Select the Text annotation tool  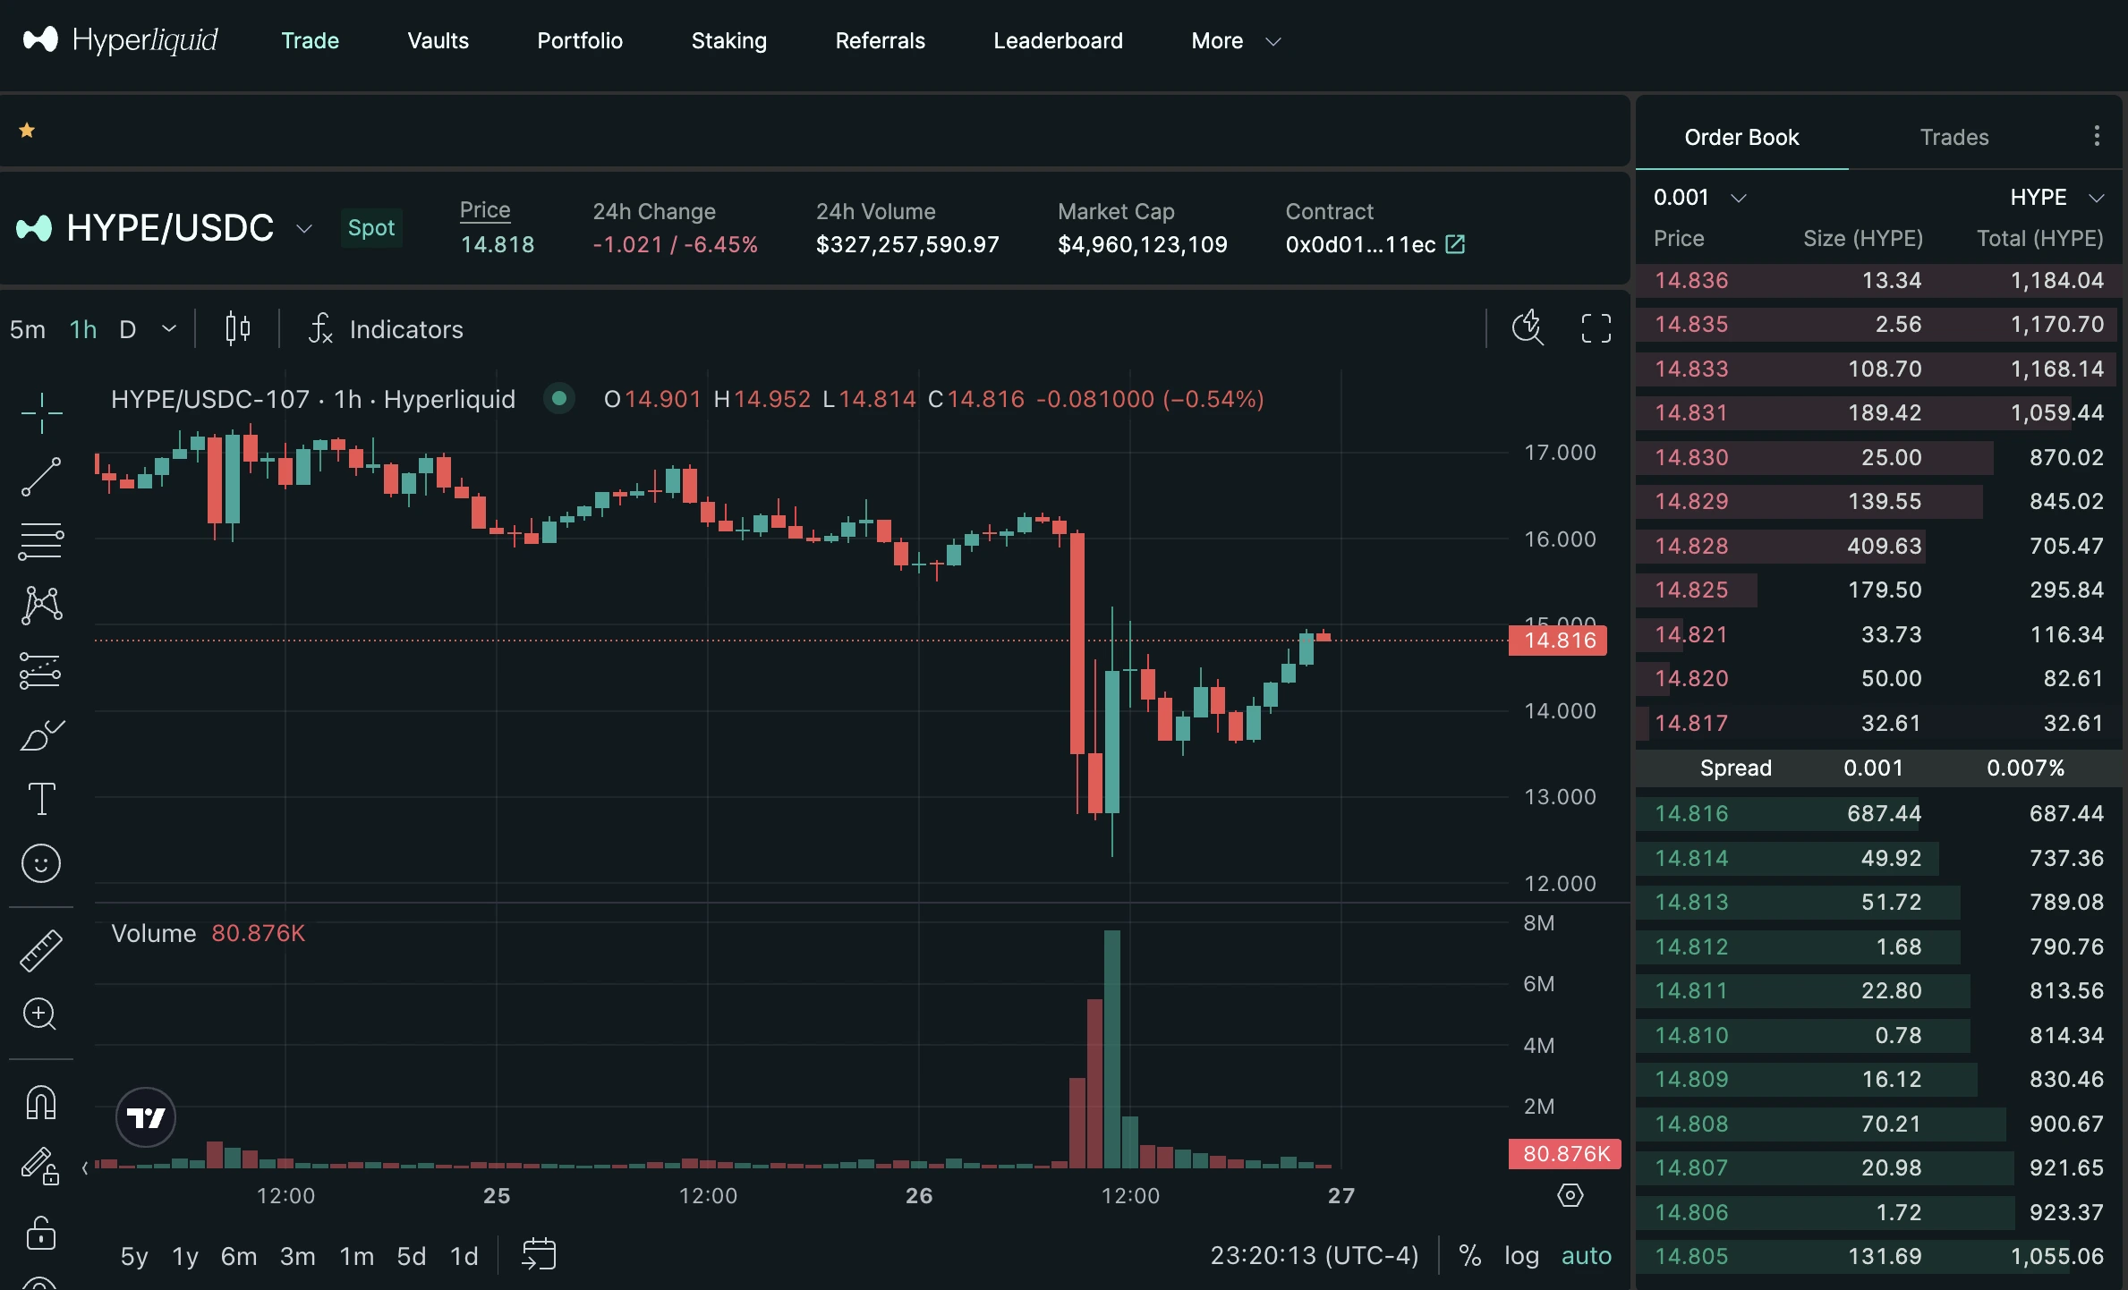pos(41,799)
